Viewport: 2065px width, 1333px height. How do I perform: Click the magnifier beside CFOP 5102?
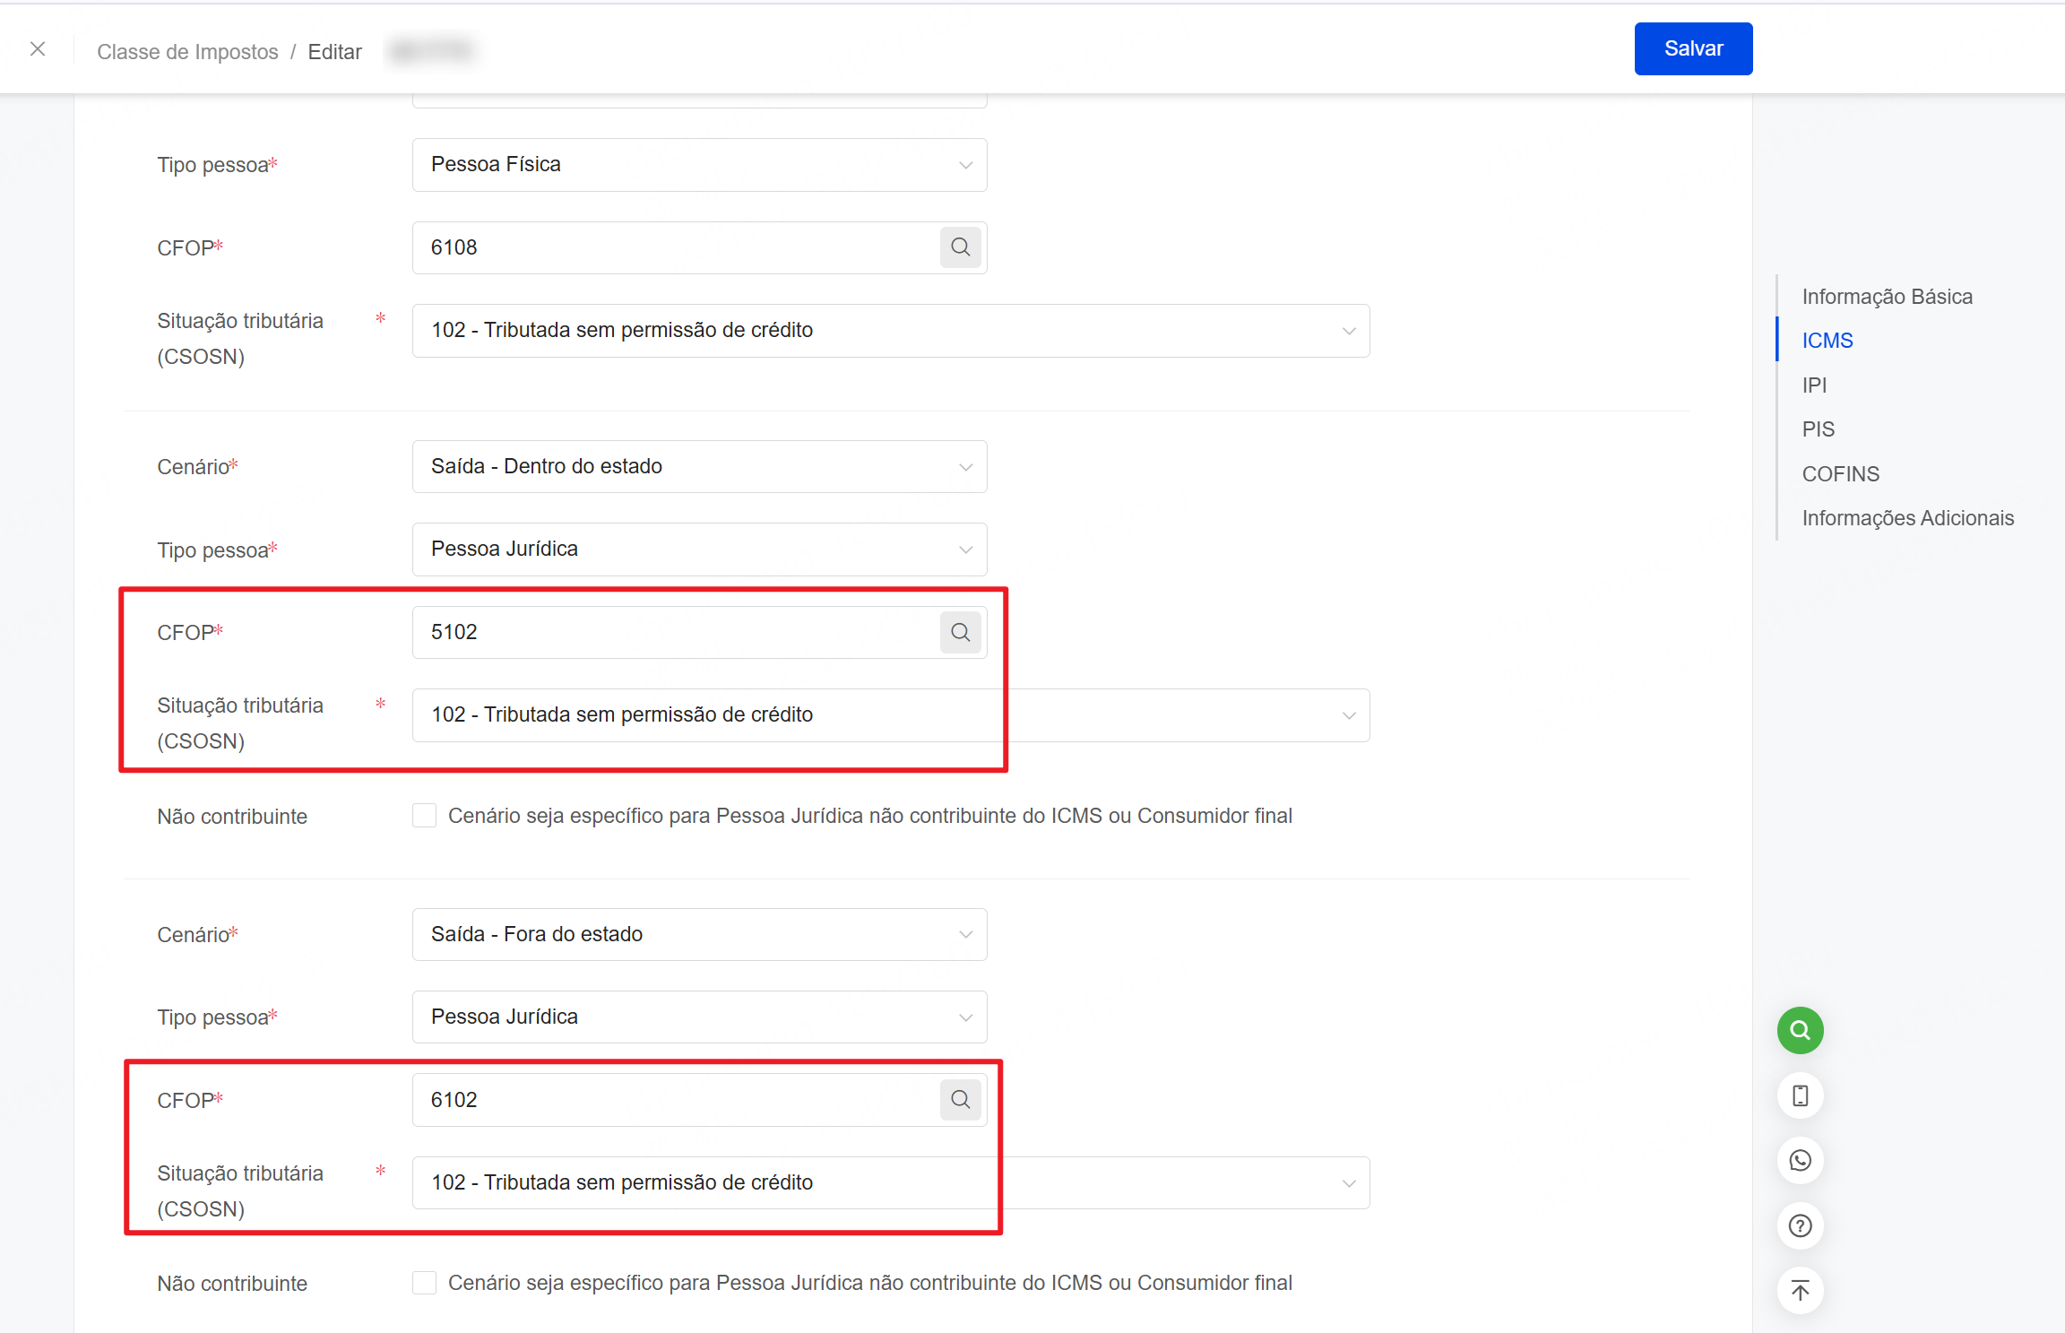960,632
